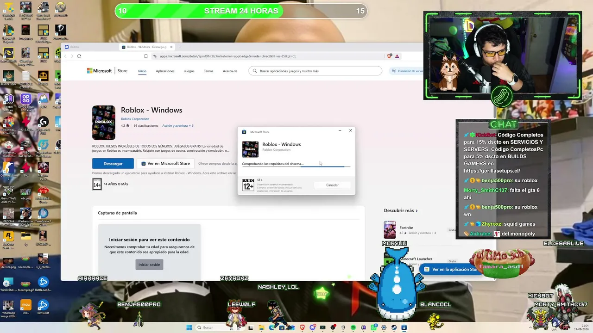Open Thunderstore Mod Manager desktop icon
593x333 pixels.
point(43,148)
